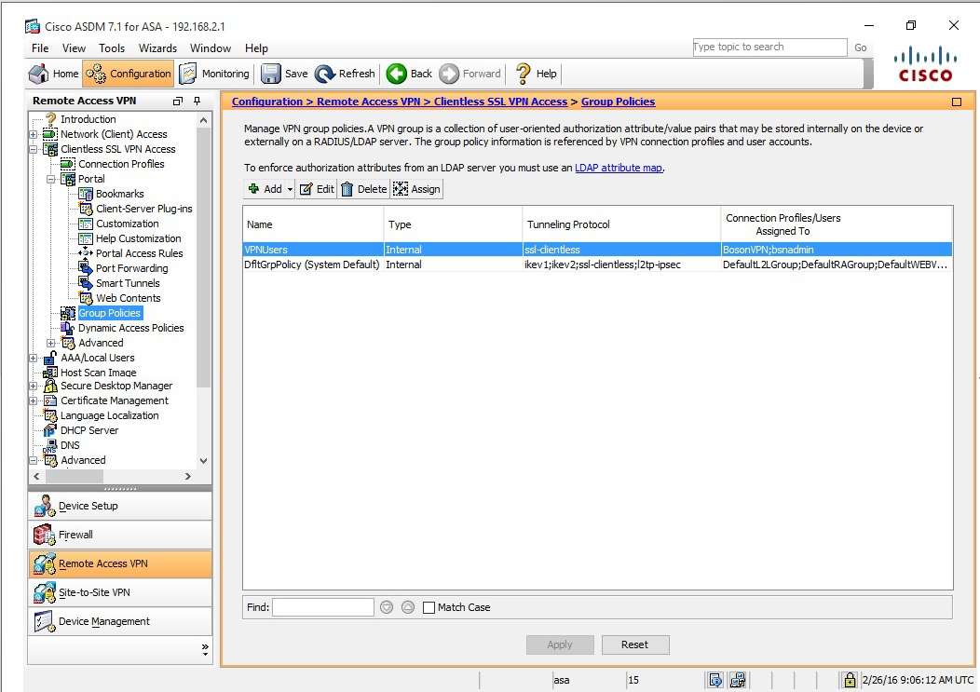The height and width of the screenshot is (692, 980).
Task: Select Bookmarks under Portal
Action: click(x=120, y=194)
